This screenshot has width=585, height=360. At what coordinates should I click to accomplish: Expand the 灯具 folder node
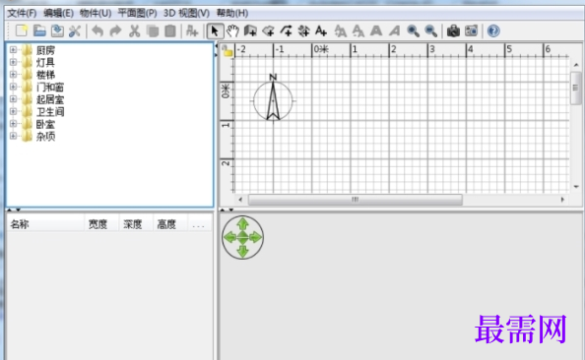[13, 62]
